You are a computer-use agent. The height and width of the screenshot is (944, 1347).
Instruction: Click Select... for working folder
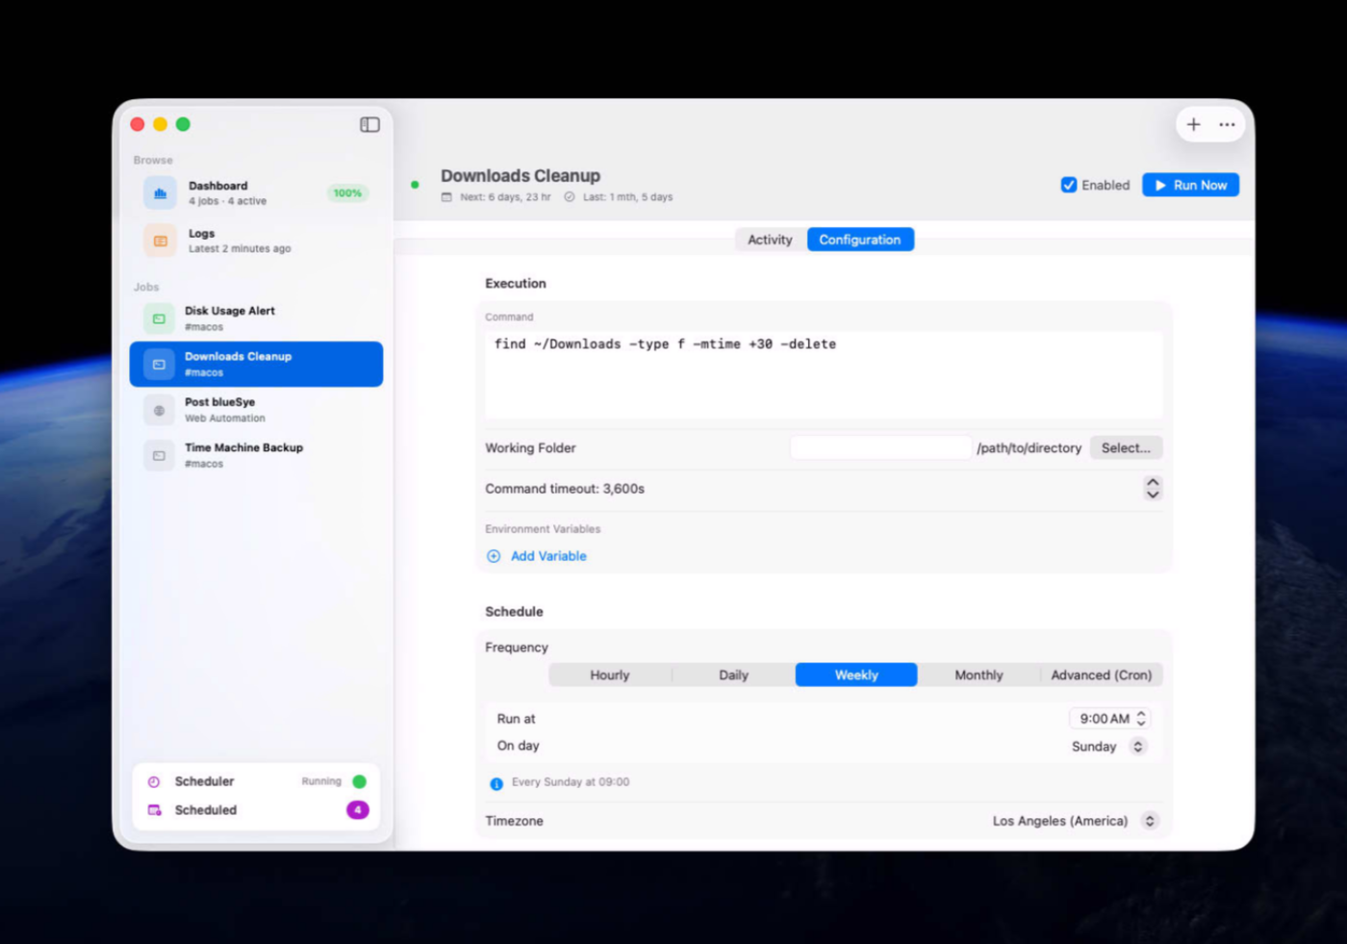[x=1126, y=447]
